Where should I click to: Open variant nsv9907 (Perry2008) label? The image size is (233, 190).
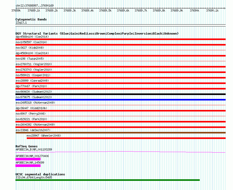pyautogui.click(x=31, y=114)
